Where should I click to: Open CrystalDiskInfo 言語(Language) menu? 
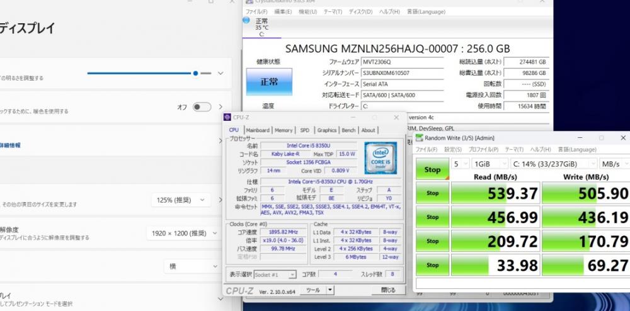coord(426,12)
